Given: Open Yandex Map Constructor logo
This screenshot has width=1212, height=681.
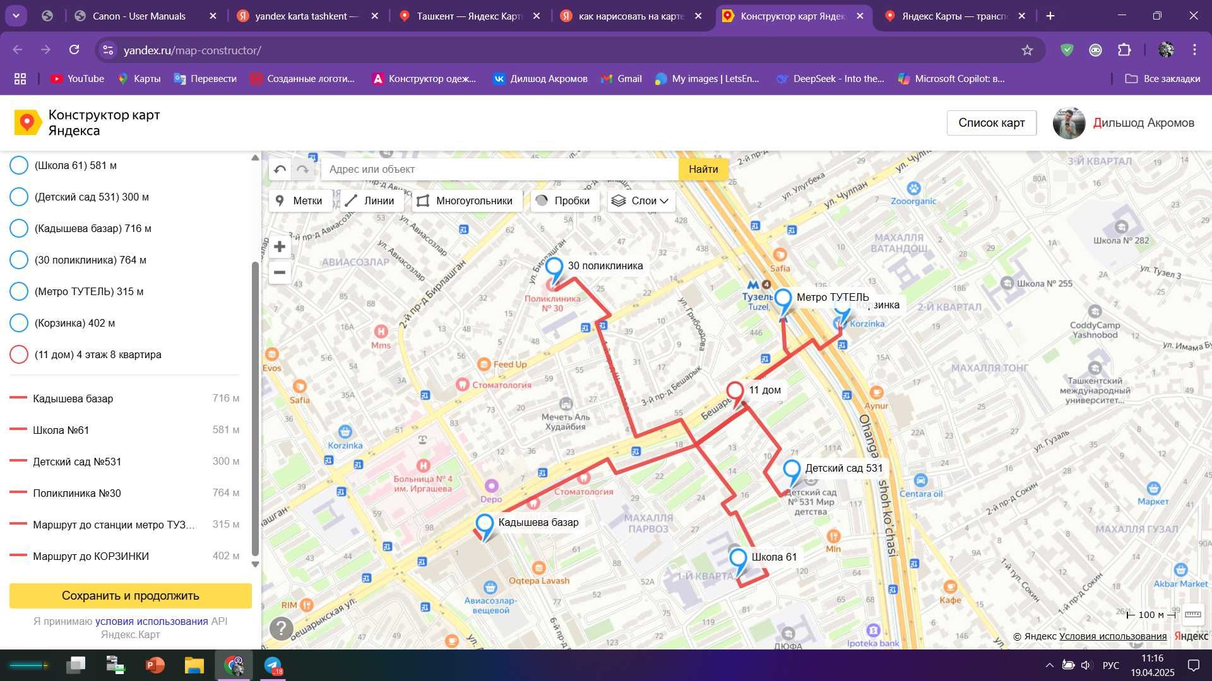Looking at the screenshot, I should pos(87,123).
